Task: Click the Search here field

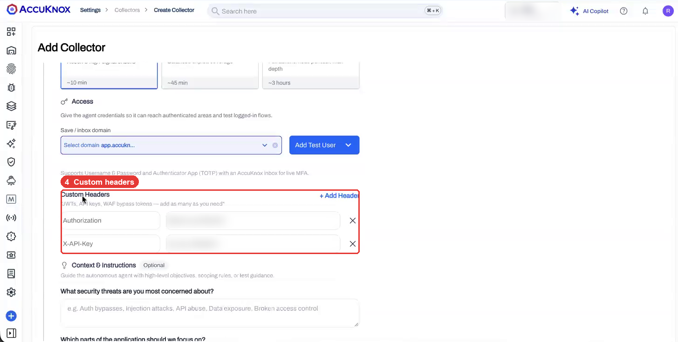Action: click(x=325, y=11)
